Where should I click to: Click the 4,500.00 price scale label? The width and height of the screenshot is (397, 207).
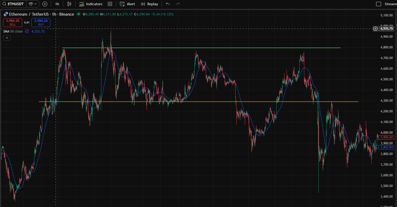pyautogui.click(x=386, y=79)
